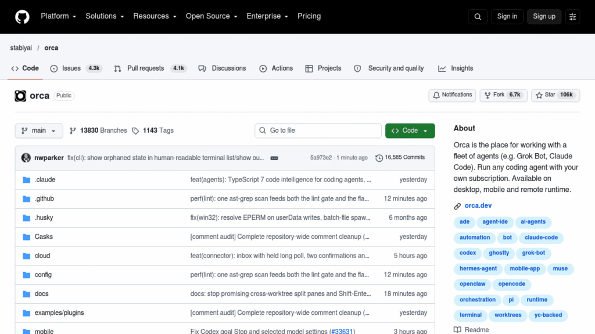Open the Resources menu
595x334 pixels.
pyautogui.click(x=155, y=16)
